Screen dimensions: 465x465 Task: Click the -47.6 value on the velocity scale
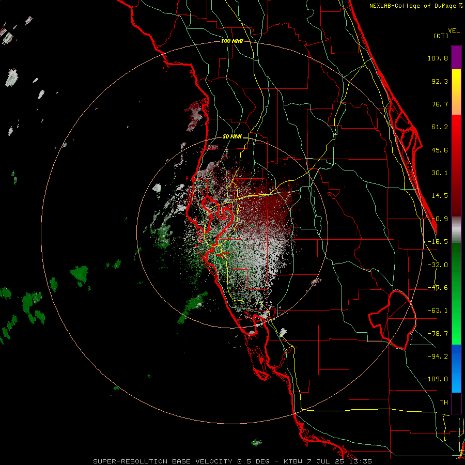point(438,288)
